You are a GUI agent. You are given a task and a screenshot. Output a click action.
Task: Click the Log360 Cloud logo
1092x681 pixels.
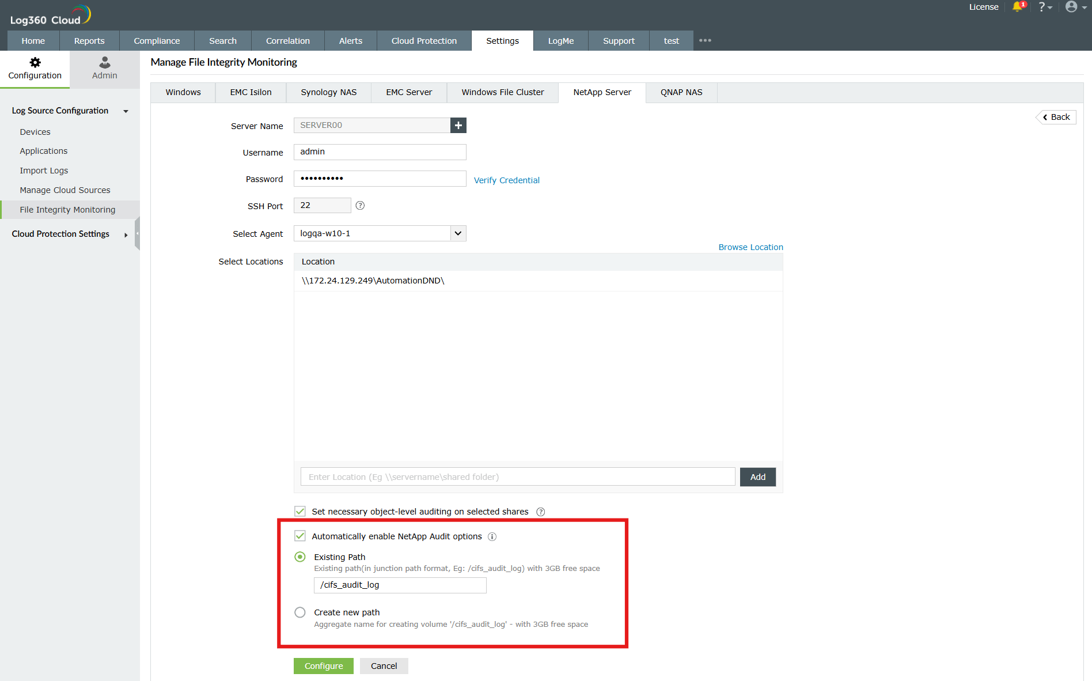(x=49, y=14)
